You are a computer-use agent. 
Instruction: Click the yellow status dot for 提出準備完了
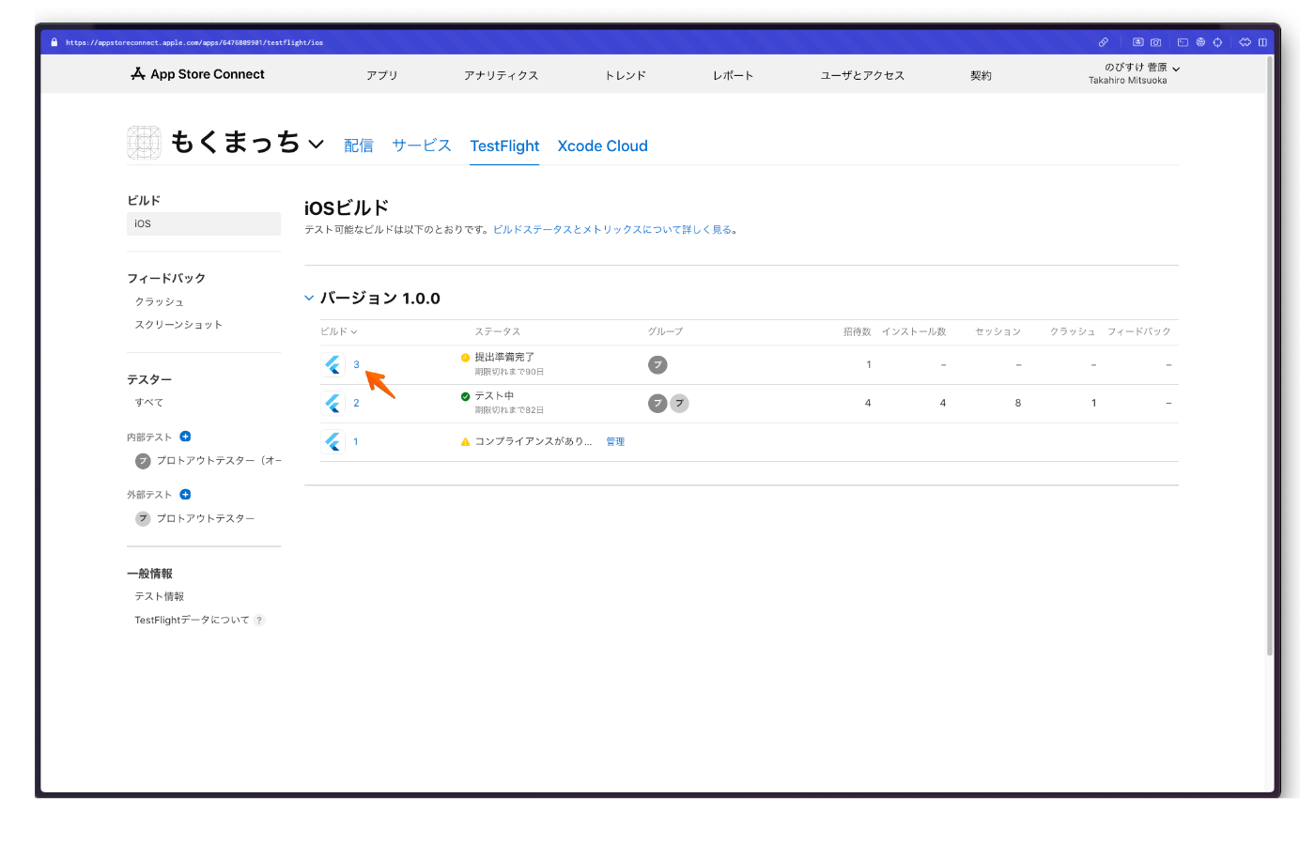point(465,358)
